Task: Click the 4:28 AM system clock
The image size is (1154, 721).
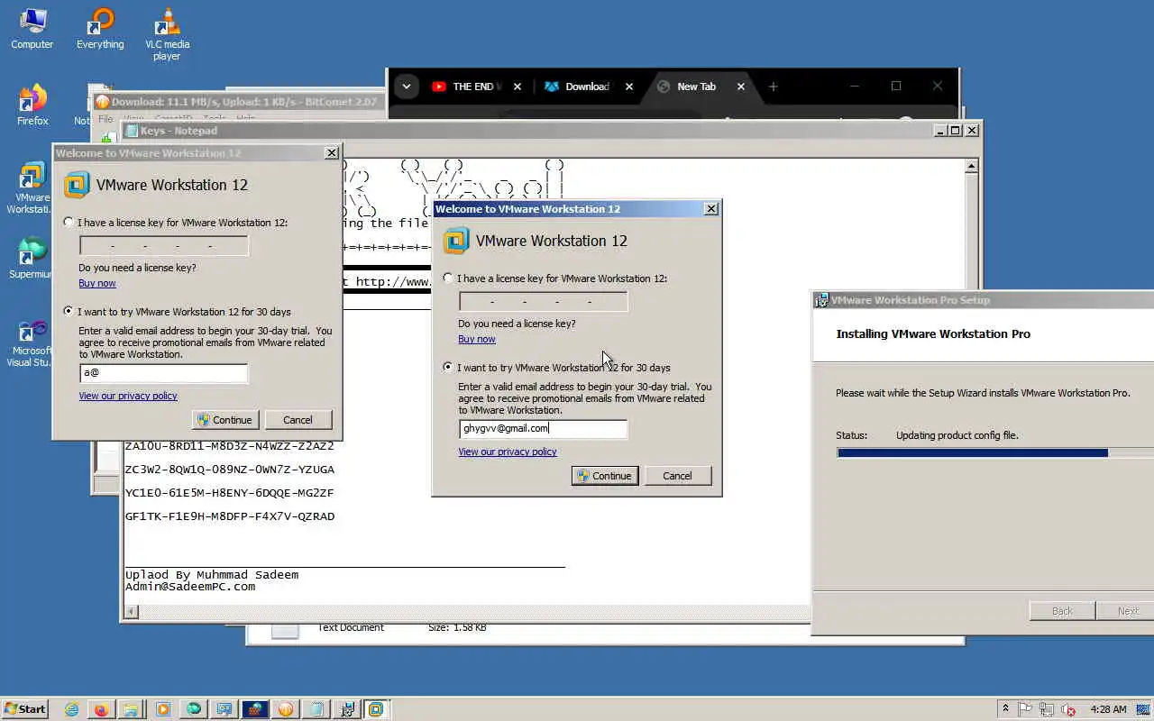Action: (x=1108, y=709)
